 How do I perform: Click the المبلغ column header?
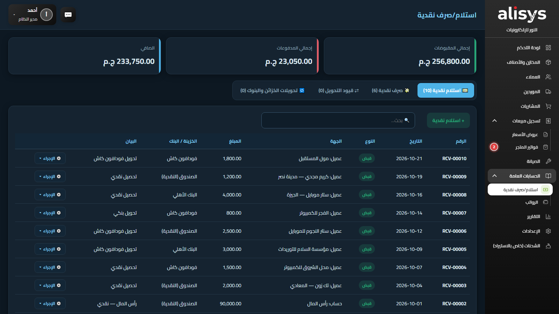(x=235, y=141)
